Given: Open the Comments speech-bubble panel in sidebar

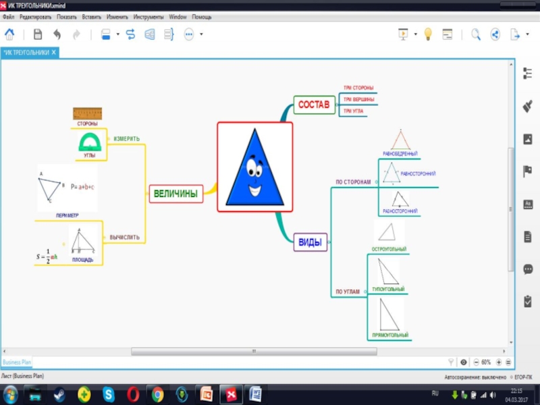Looking at the screenshot, I should [x=528, y=269].
